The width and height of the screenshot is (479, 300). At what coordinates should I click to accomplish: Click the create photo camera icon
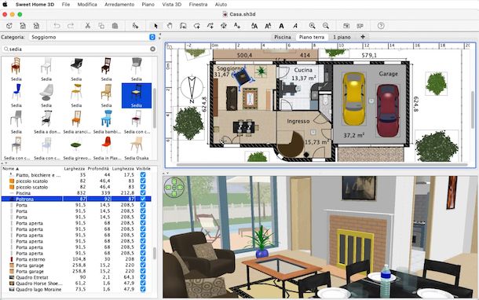(x=346, y=26)
